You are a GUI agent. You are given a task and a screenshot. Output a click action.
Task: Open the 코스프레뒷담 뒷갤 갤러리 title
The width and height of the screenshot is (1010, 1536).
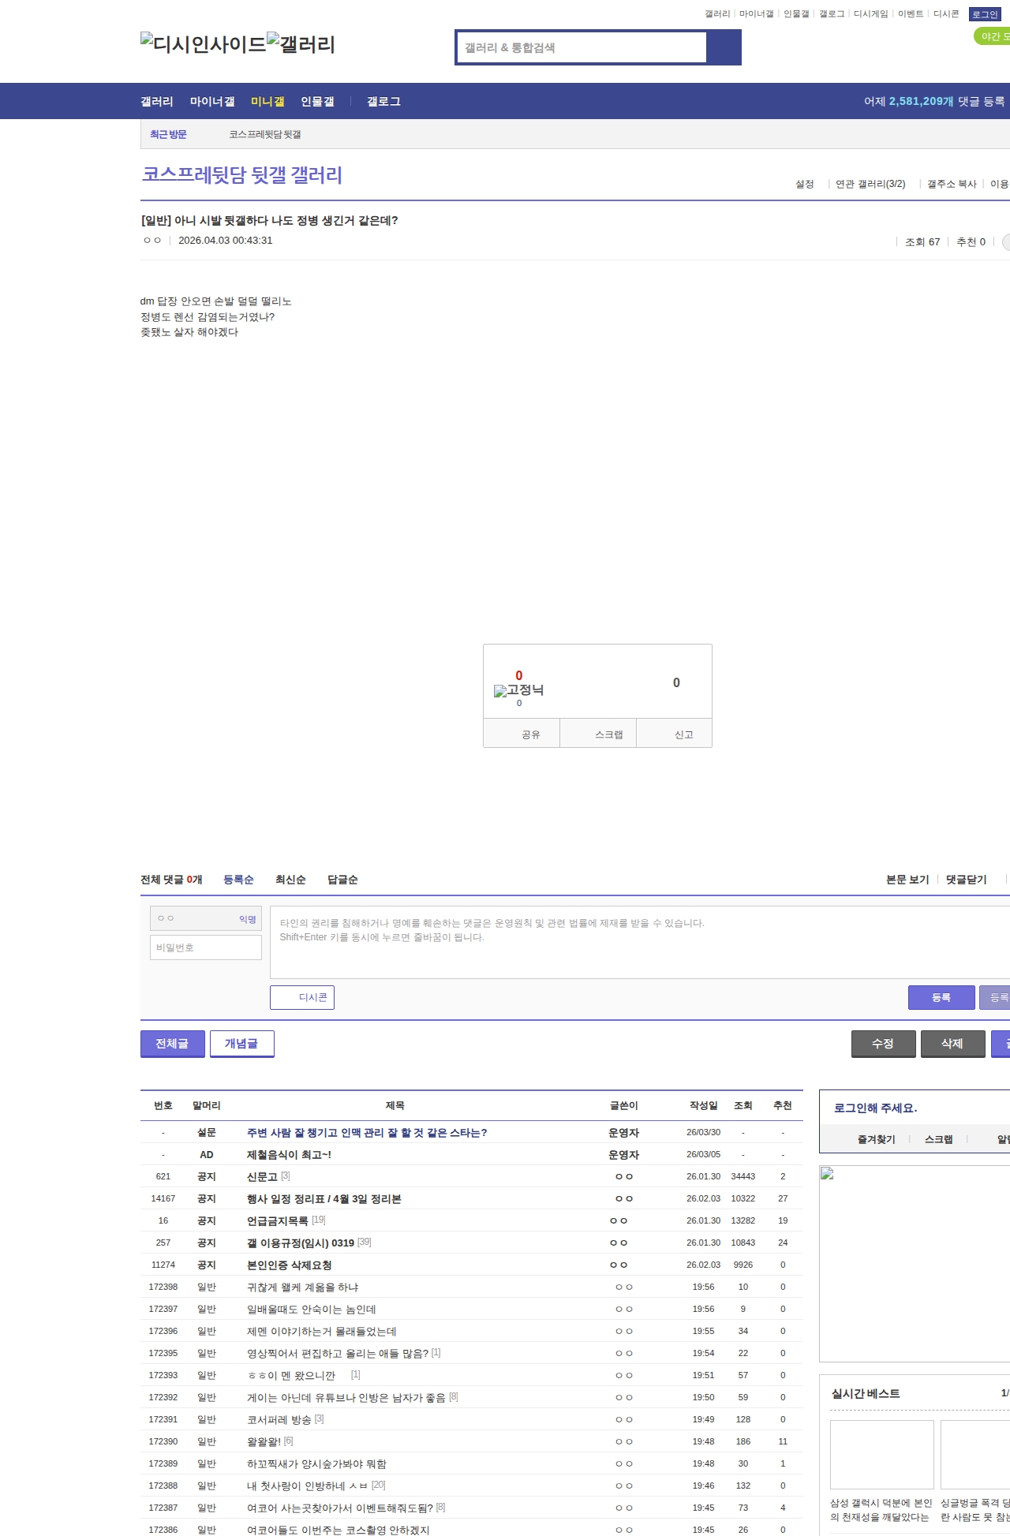241,174
